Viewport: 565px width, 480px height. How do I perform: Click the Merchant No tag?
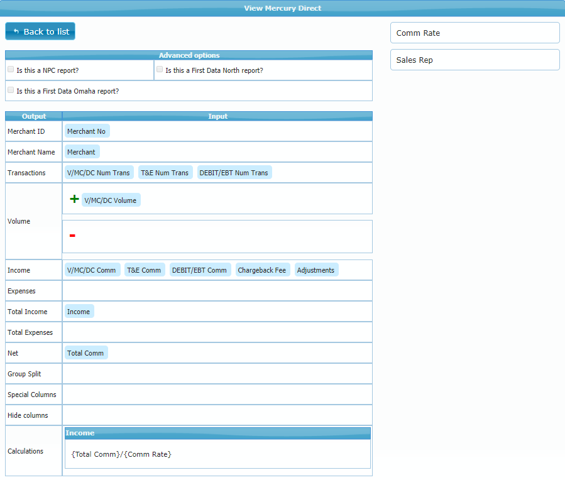[x=87, y=131]
